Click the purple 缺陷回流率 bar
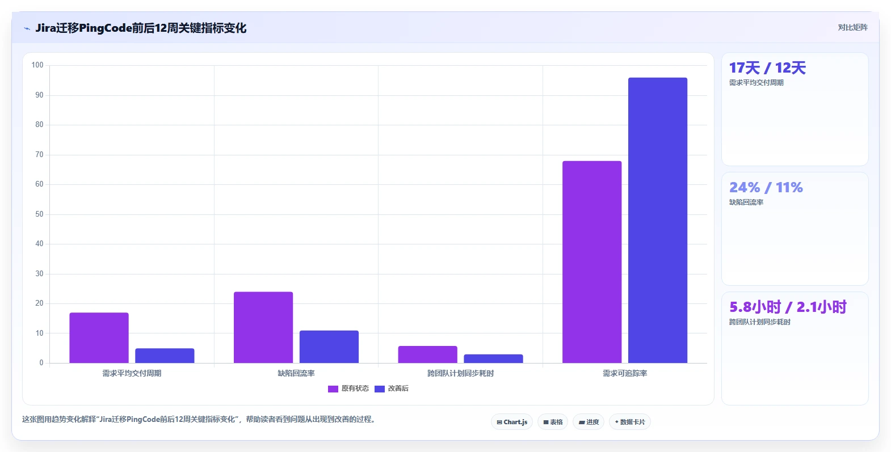Viewport: 891px width, 452px height. [263, 327]
